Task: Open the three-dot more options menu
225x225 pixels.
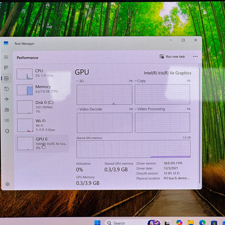Action: point(195,56)
